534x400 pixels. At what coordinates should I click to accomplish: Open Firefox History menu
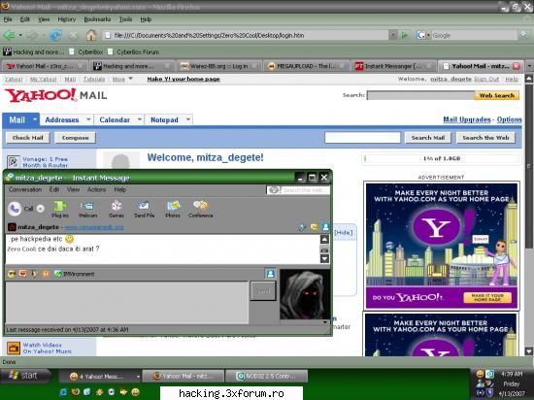pyautogui.click(x=67, y=19)
